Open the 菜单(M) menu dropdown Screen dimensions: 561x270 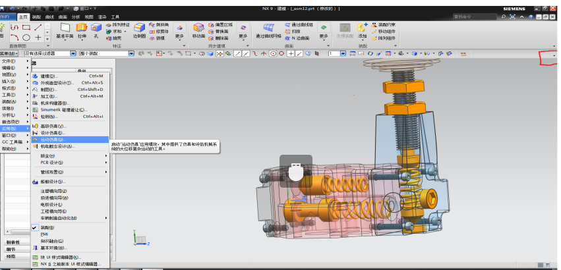tap(9, 53)
